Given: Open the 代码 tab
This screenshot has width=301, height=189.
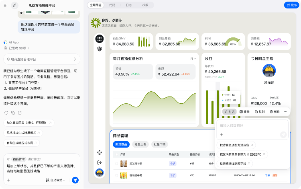Looking at the screenshot, I should click(x=112, y=5).
